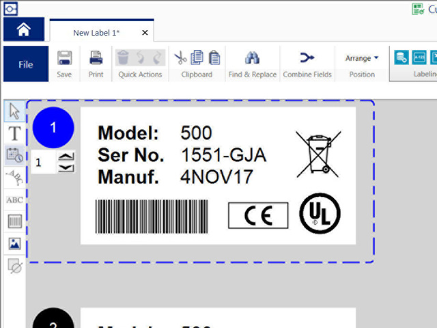Click the A-123 sequence labeling icon
Image resolution: width=437 pixels, height=328 pixels.
click(x=419, y=57)
